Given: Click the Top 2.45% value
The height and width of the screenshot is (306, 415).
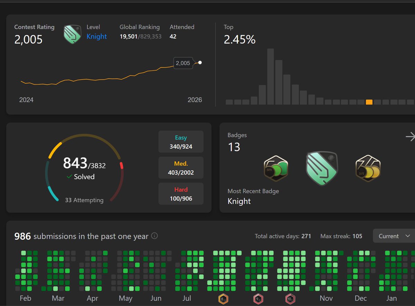Looking at the screenshot, I should click(x=240, y=40).
